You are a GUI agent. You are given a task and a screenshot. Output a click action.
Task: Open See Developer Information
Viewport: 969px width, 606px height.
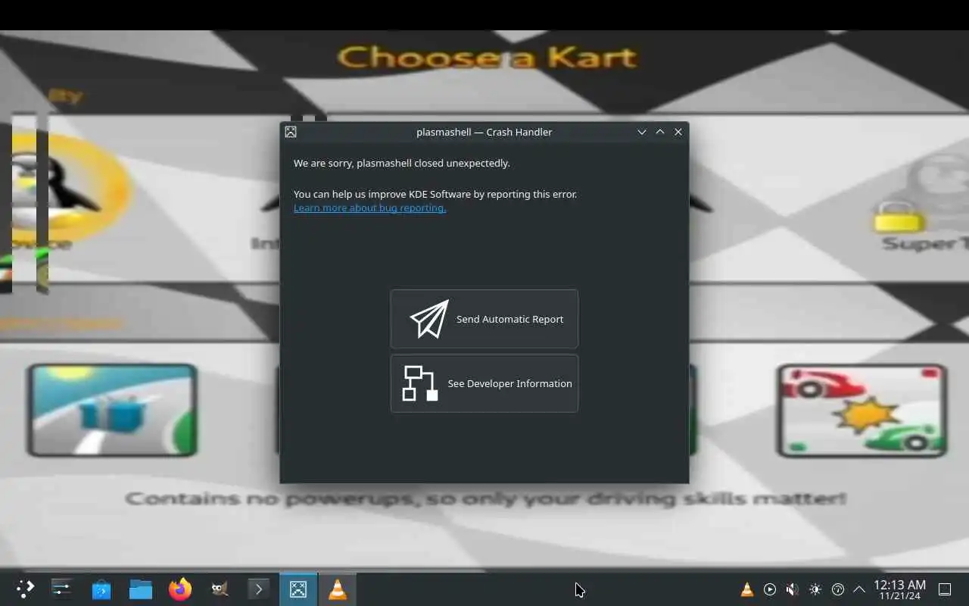[484, 383]
